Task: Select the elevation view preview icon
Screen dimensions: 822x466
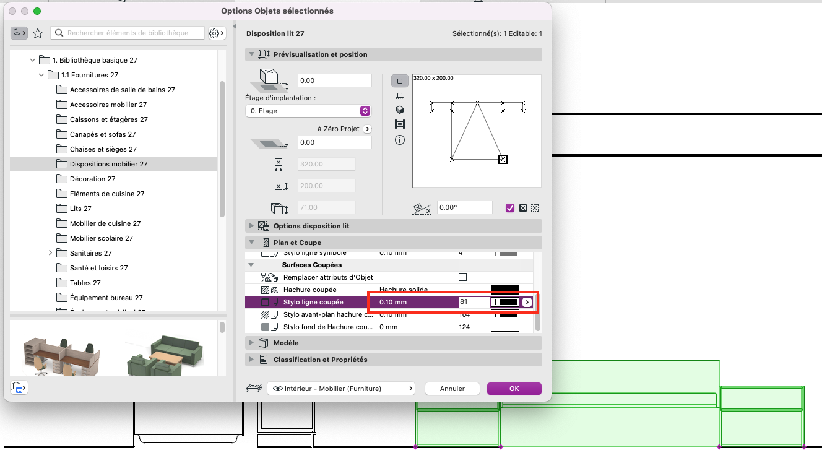Action: (x=400, y=96)
